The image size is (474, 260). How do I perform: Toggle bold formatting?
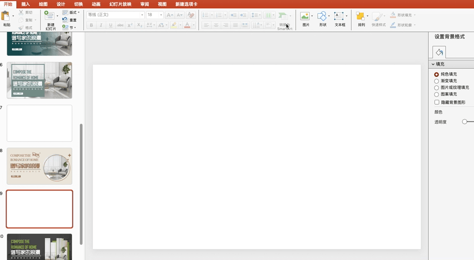pyautogui.click(x=91, y=25)
